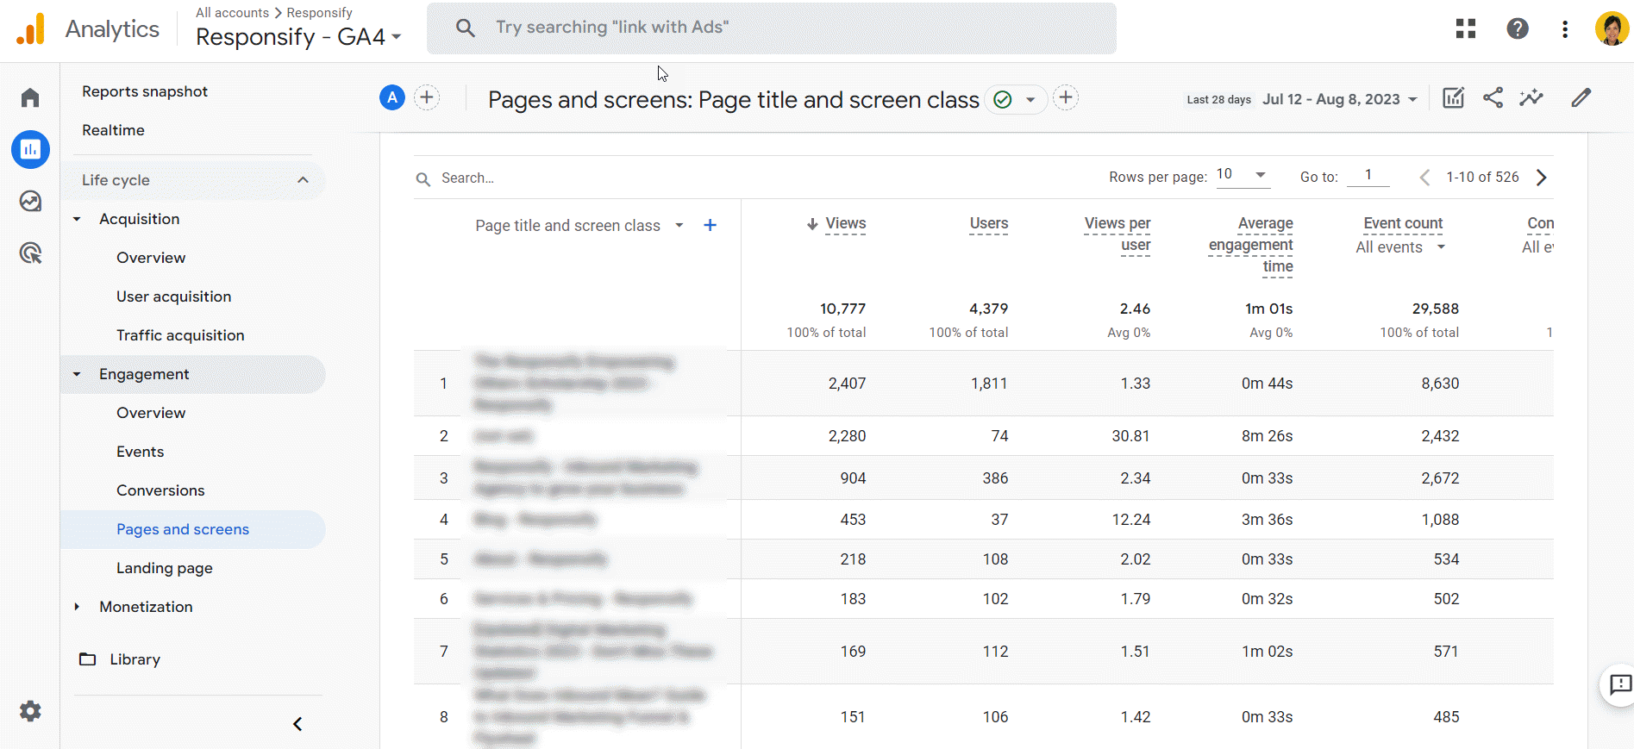
Task: Collapse the left navigation with chevron
Action: pyautogui.click(x=297, y=724)
